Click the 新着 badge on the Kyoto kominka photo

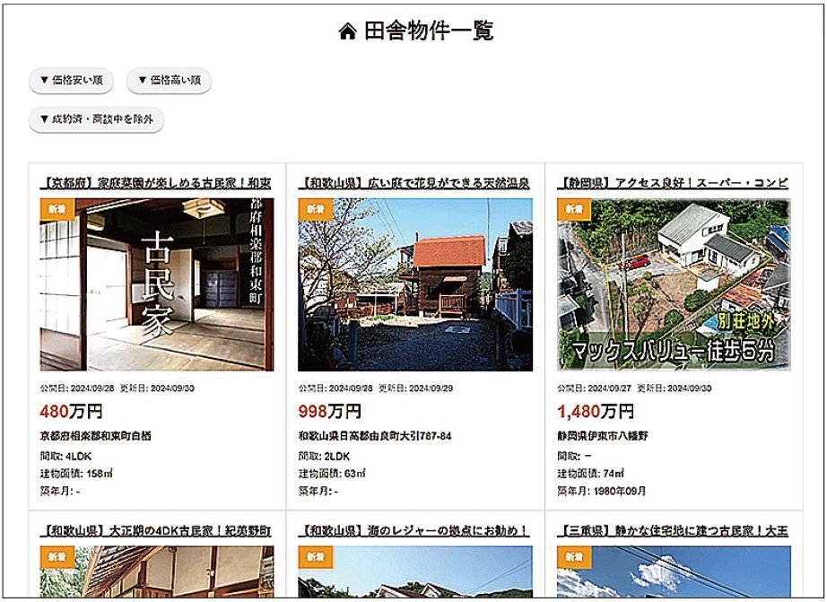point(53,209)
